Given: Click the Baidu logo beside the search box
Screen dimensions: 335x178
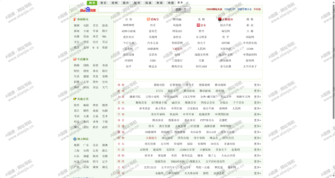Looking at the screenshot, I should pyautogui.click(x=88, y=10).
